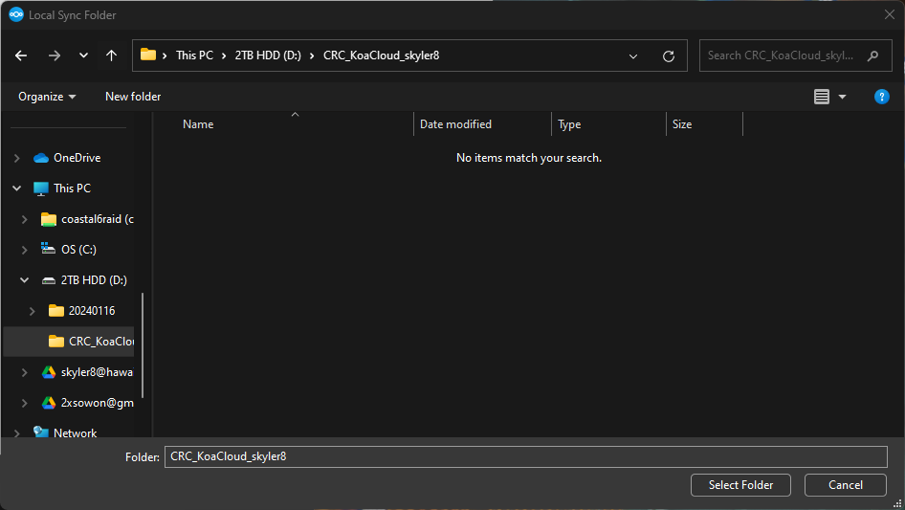Expand the 2xsowon@gm Google Drive node
The width and height of the screenshot is (905, 510).
point(24,403)
